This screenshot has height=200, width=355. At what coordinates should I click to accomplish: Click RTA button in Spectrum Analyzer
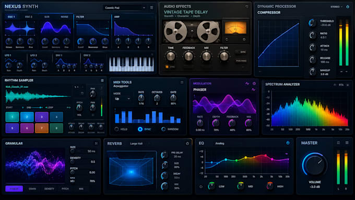point(341,85)
